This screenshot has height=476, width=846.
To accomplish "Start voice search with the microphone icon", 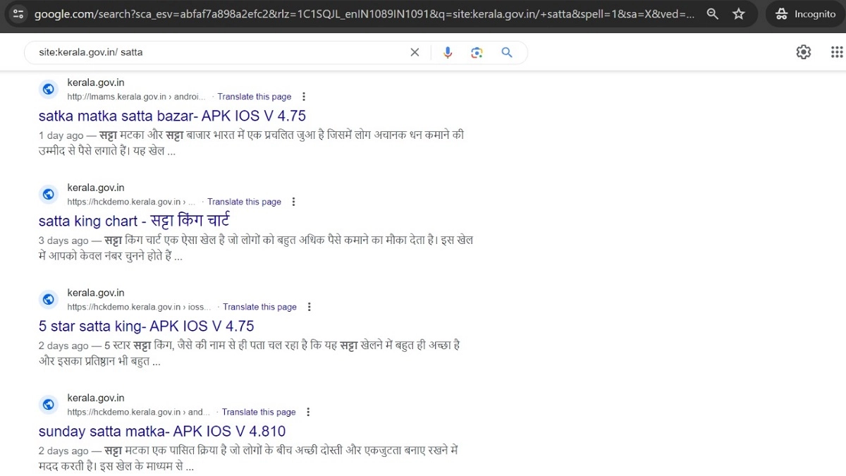I will [447, 52].
